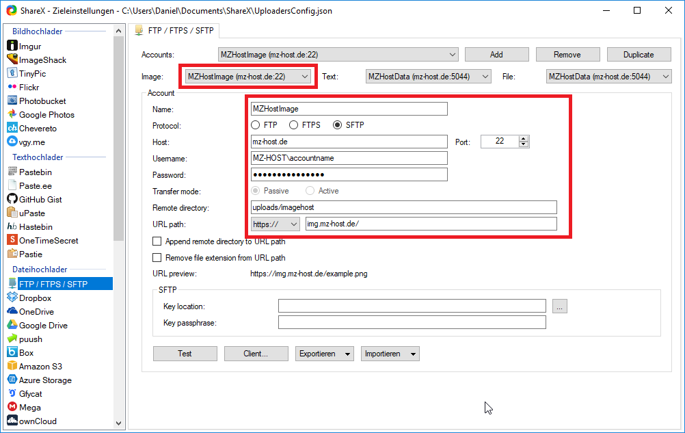Decrease the Port value with down arrow

524,144
